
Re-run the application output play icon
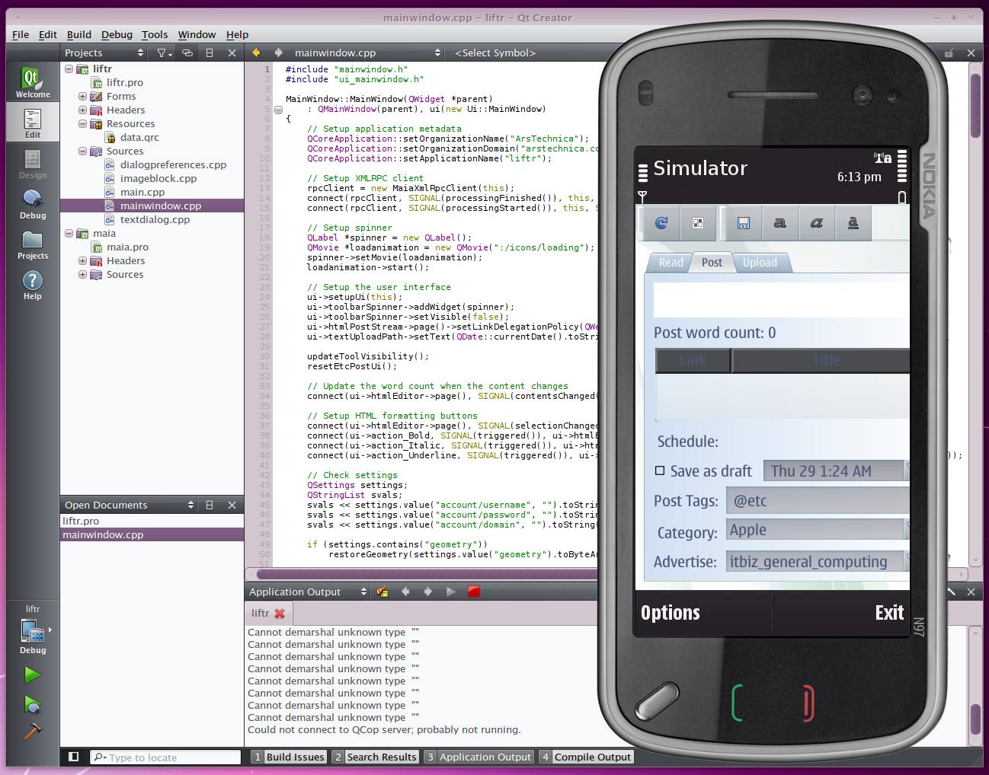click(451, 592)
